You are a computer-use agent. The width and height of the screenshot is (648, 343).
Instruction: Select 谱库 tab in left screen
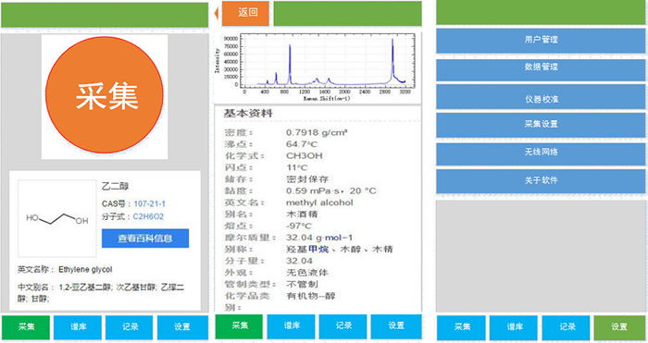pyautogui.click(x=77, y=327)
